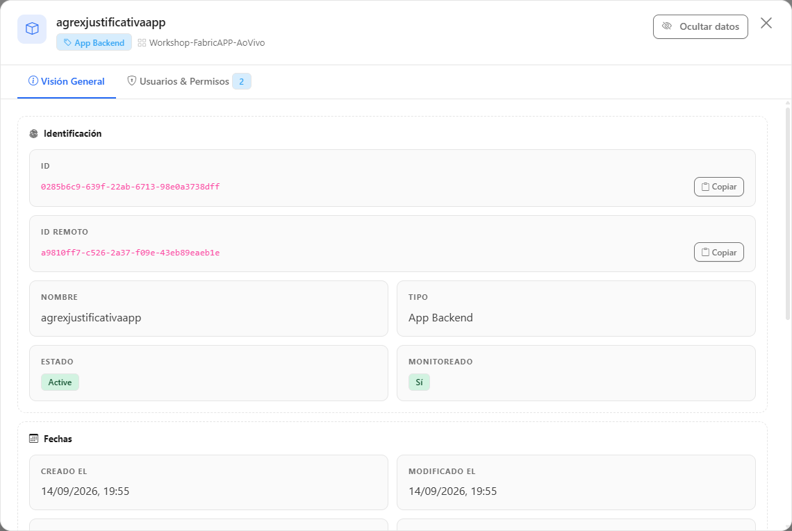Image resolution: width=792 pixels, height=531 pixels.
Task: Click the ID REMOTO field label
Action: (x=64, y=233)
